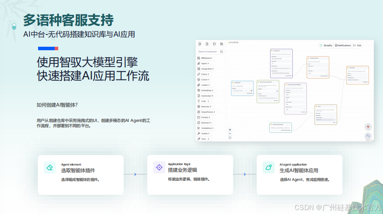This screenshot has height=214, width=383.
Task: Expand the Retrievers category chevron
Action: coord(211,123)
